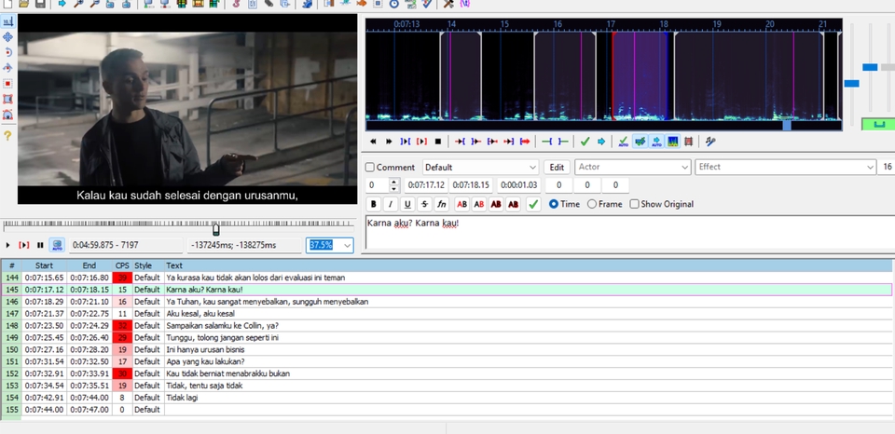Open font face fn button
This screenshot has width=895, height=434.
441,204
